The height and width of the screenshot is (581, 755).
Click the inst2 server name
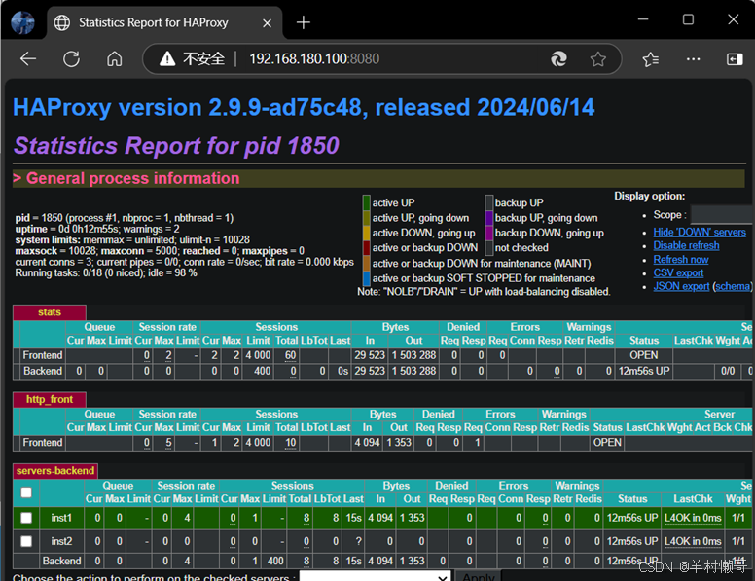61,541
